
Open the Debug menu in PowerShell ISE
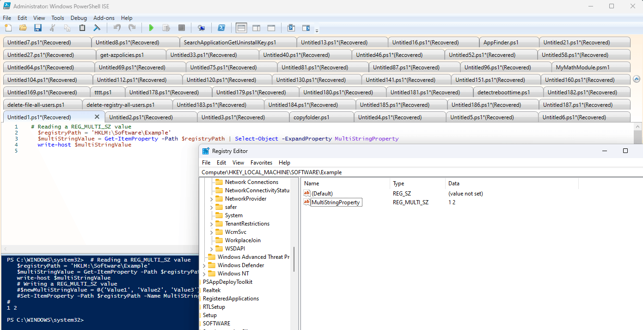pos(79,18)
